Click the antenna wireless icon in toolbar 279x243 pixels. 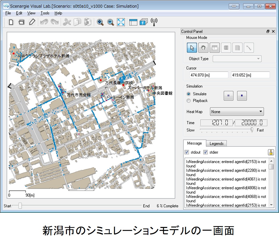(x=154, y=22)
